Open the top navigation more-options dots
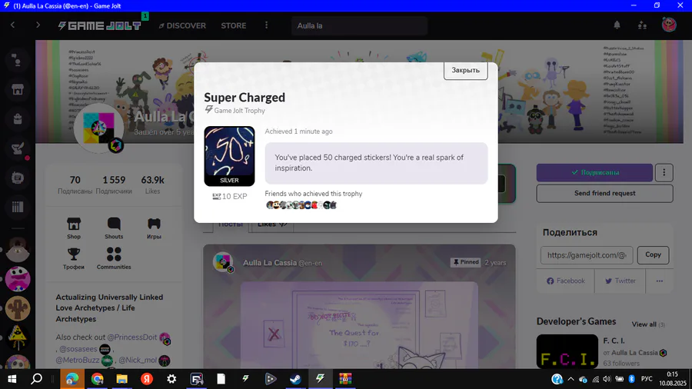The height and width of the screenshot is (389, 692). click(266, 25)
